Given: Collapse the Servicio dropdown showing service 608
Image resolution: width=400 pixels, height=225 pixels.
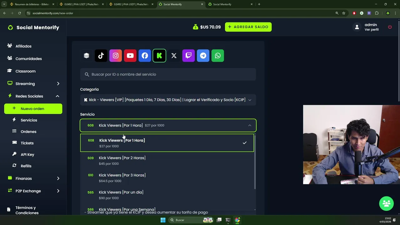Looking at the screenshot, I should (168, 125).
